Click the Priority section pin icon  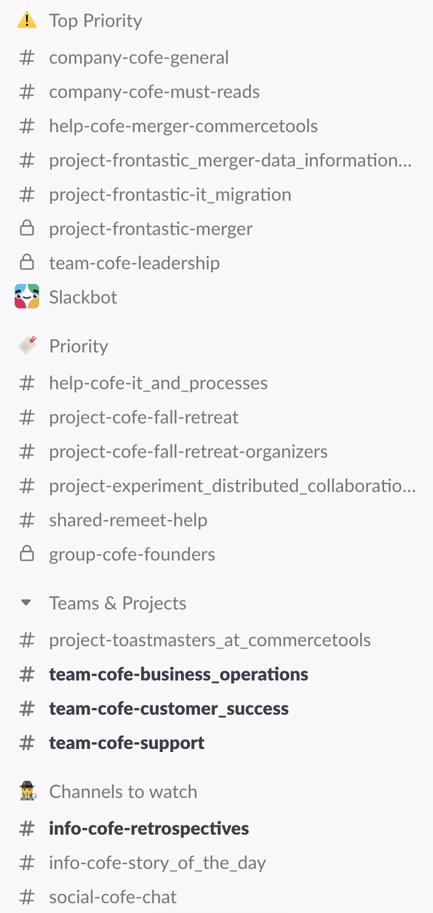[x=26, y=346]
